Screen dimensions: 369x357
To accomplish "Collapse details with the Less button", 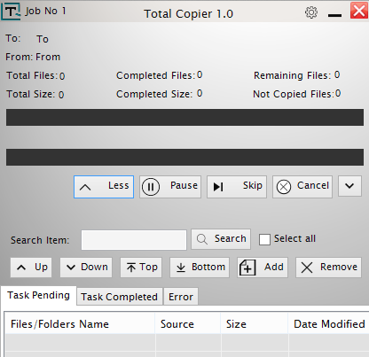I will 104,187.
